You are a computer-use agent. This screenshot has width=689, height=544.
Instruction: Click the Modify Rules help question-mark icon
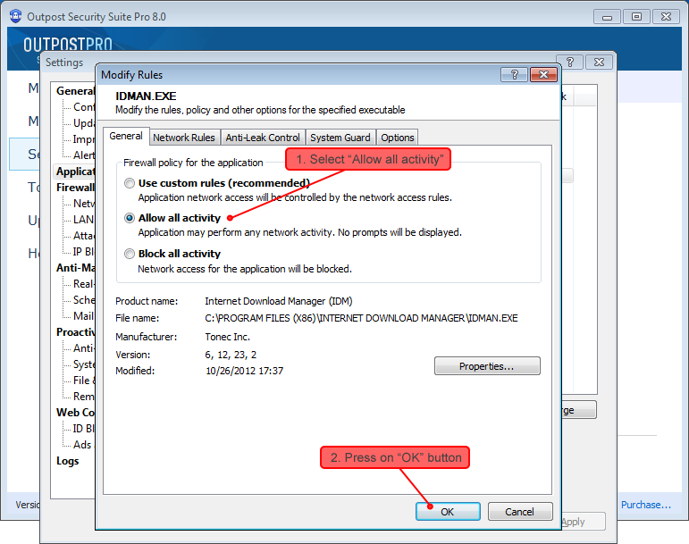point(514,75)
